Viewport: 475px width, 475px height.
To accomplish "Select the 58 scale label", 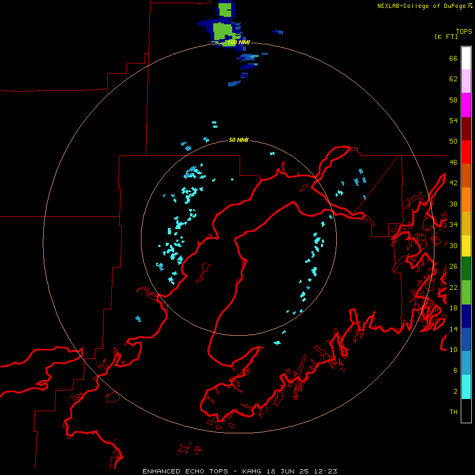I will click(x=453, y=100).
